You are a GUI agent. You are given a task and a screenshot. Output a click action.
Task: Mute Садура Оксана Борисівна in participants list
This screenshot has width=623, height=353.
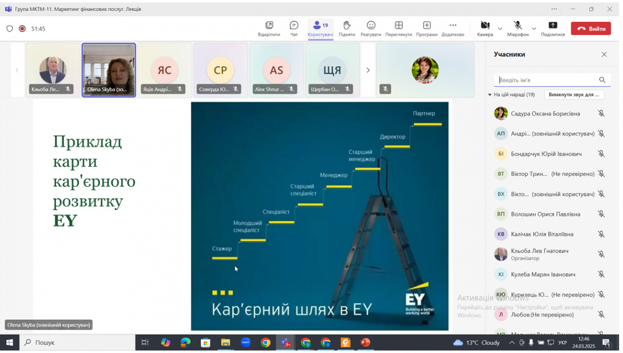601,113
